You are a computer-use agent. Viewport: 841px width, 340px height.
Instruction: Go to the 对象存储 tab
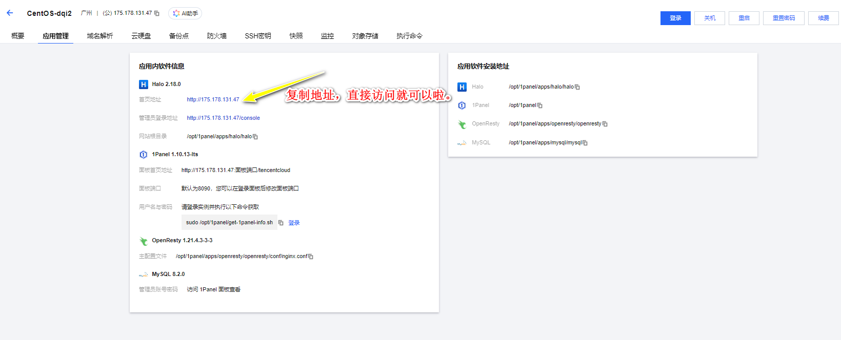tap(365, 36)
